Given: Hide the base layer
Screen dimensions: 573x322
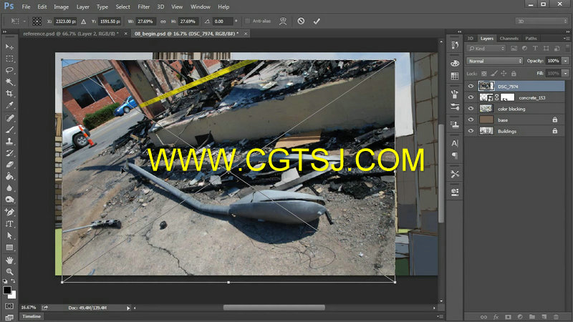Looking at the screenshot, I should click(471, 119).
